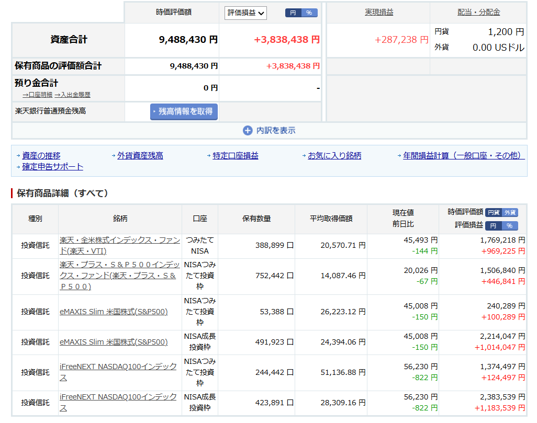The width and height of the screenshot is (537, 423).
Task: Go to 資産の推移 page
Action: coord(41,156)
